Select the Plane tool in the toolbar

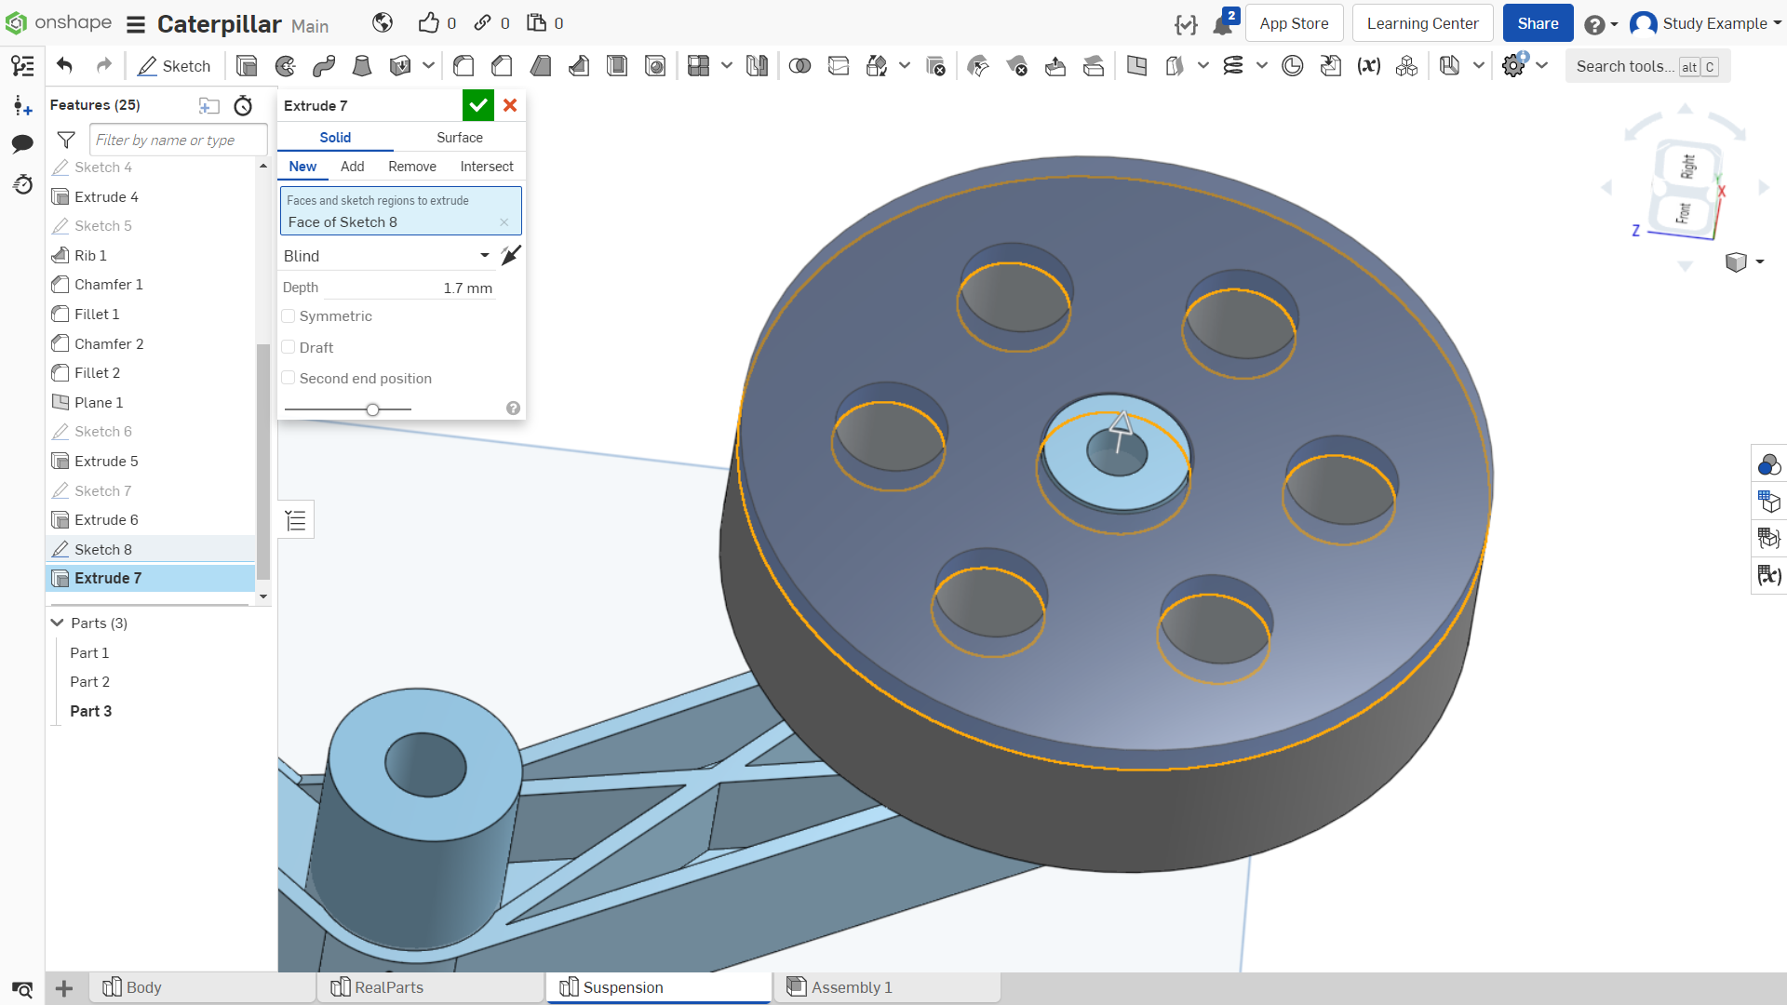[1136, 66]
